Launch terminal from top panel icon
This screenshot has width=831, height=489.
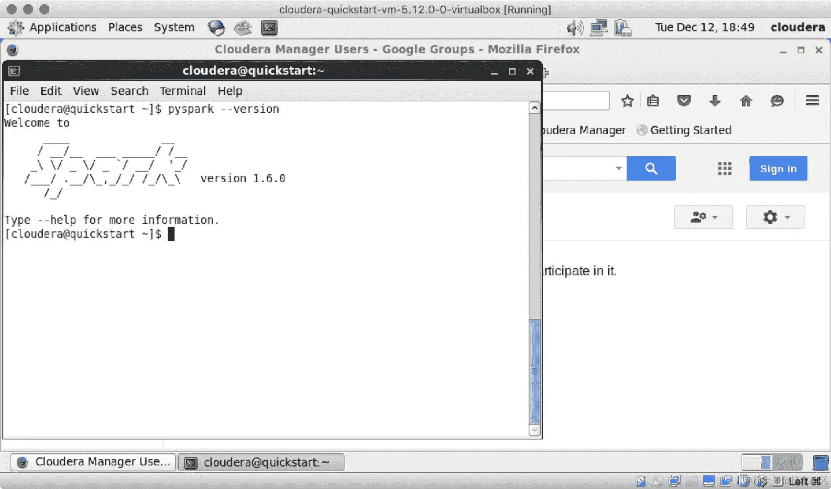(x=269, y=27)
